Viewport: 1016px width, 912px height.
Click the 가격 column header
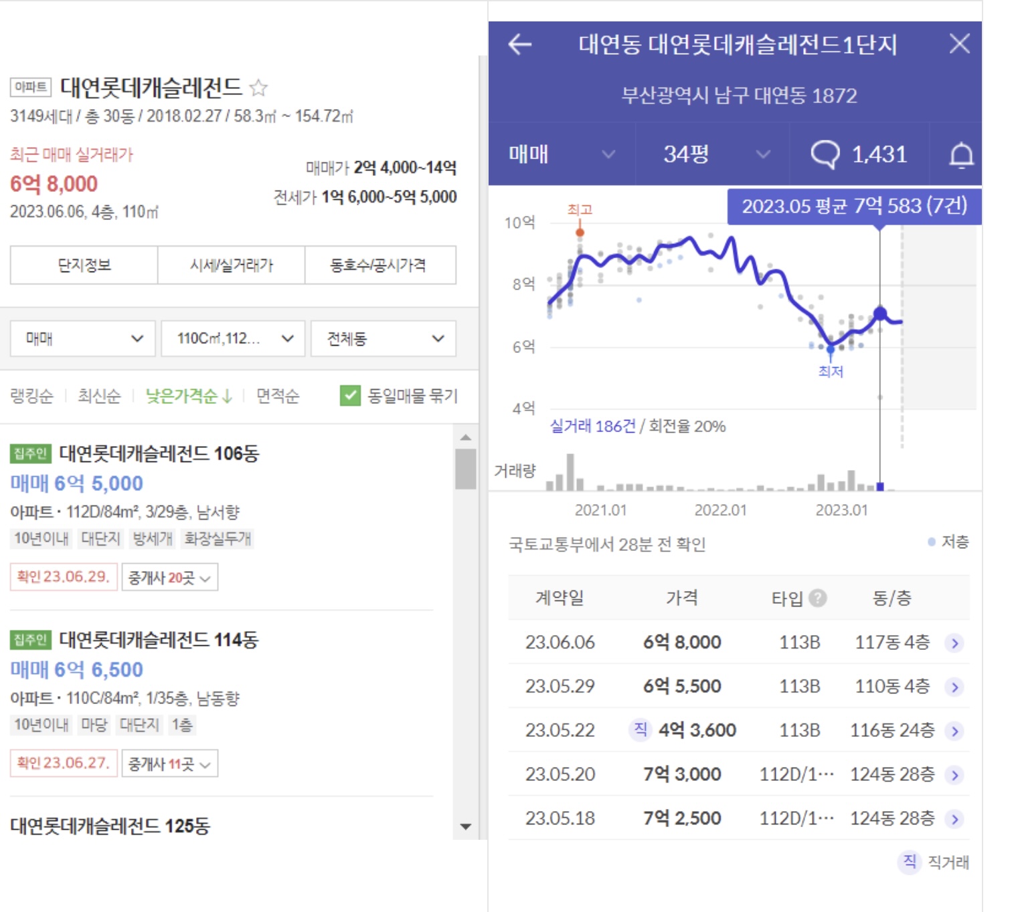pyautogui.click(x=681, y=598)
